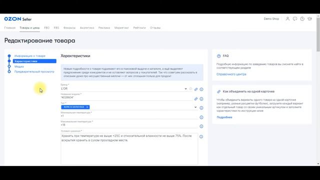The image size is (320, 180).
Task: Open the Финансы tab
Action: coord(69,28)
